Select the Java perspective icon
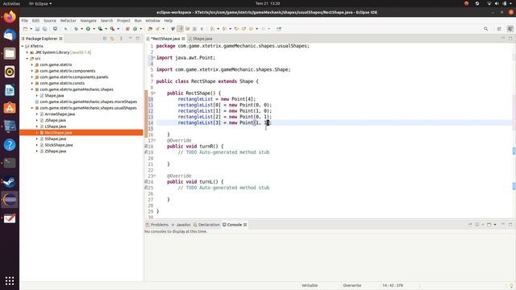Image resolution: width=516 pixels, height=290 pixels. click(510, 29)
